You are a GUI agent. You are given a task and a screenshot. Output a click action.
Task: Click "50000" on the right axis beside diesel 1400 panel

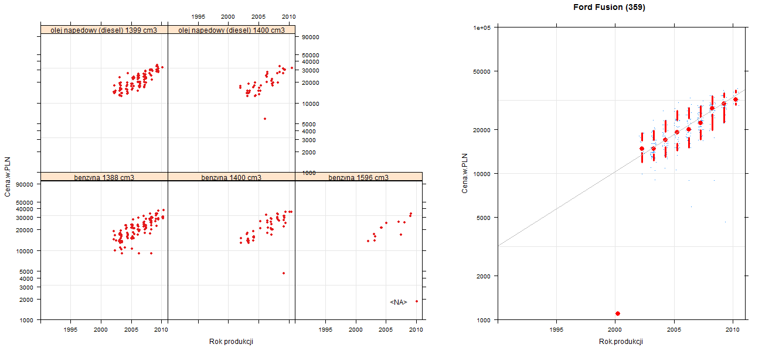[x=309, y=55]
